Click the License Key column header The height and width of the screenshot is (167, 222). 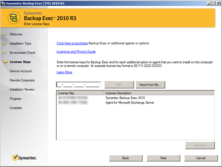click(80, 93)
